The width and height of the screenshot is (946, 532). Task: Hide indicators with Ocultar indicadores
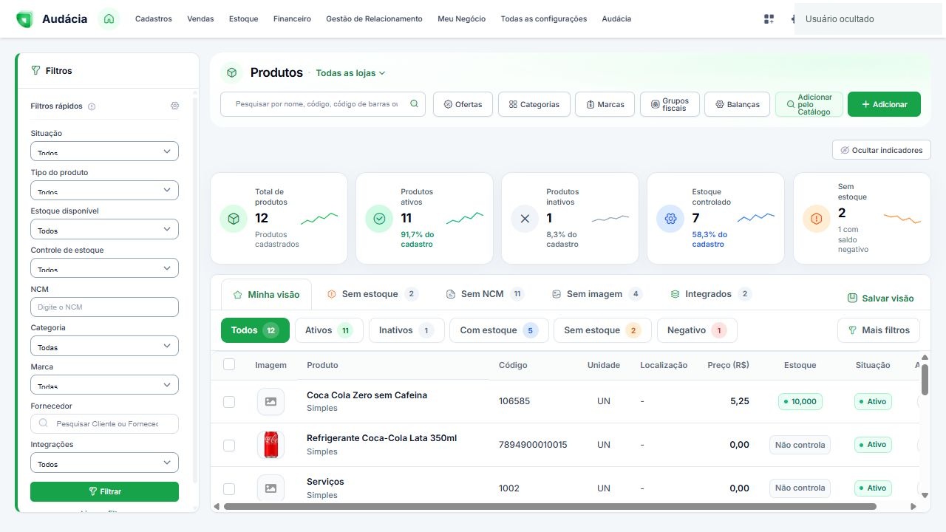click(x=882, y=150)
